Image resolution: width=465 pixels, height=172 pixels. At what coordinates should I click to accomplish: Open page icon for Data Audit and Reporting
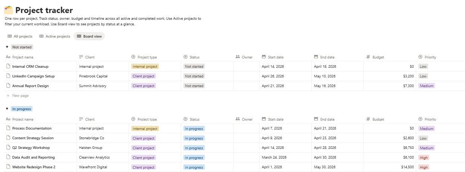8,157
